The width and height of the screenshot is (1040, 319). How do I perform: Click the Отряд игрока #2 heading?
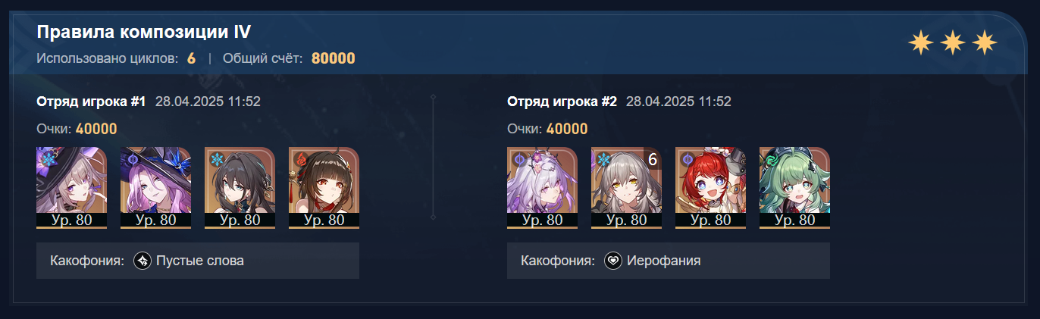(x=562, y=102)
